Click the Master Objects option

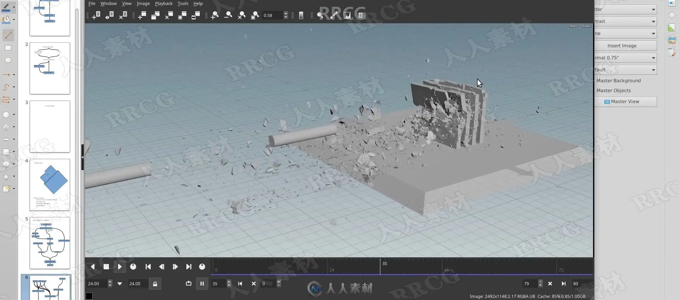click(614, 91)
